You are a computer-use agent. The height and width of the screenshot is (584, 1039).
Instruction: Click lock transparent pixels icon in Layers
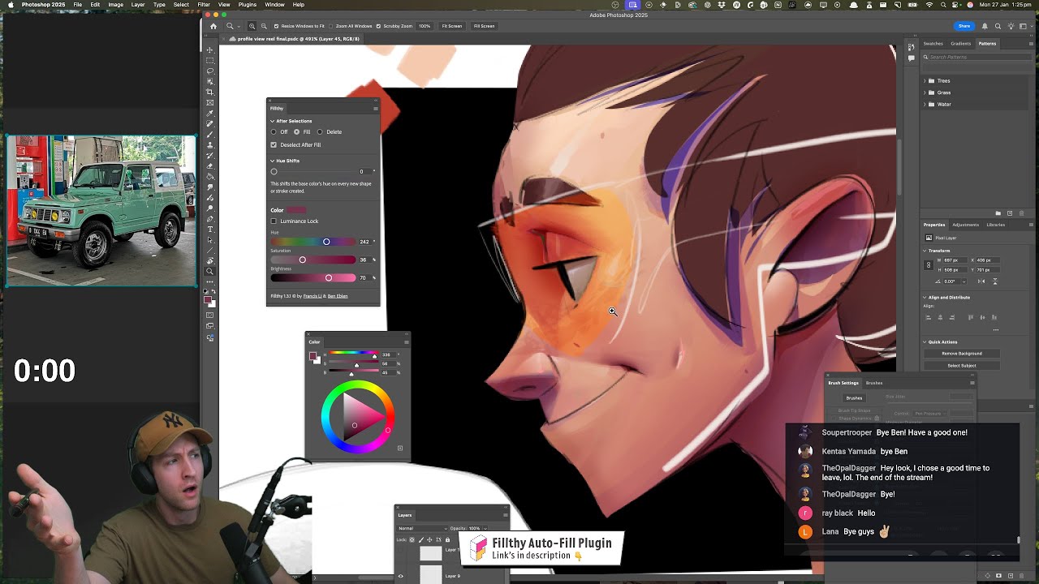[412, 539]
